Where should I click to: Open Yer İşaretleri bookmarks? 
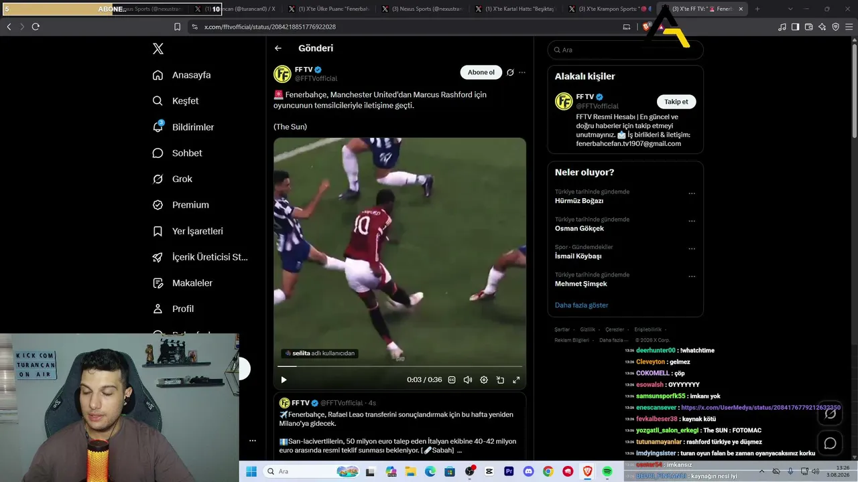[x=188, y=231]
